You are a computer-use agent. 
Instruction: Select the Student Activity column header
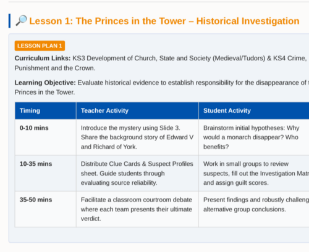pos(254,111)
